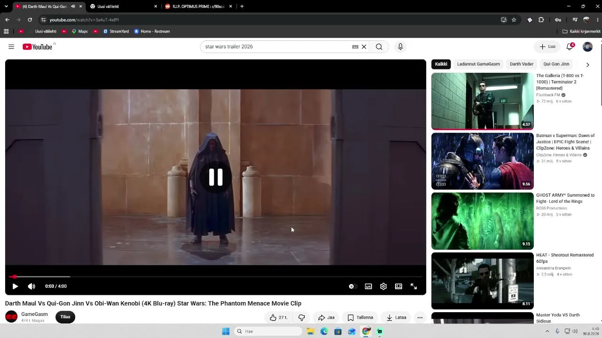
Task: Bookmark this page with star icon
Action: pyautogui.click(x=514, y=20)
